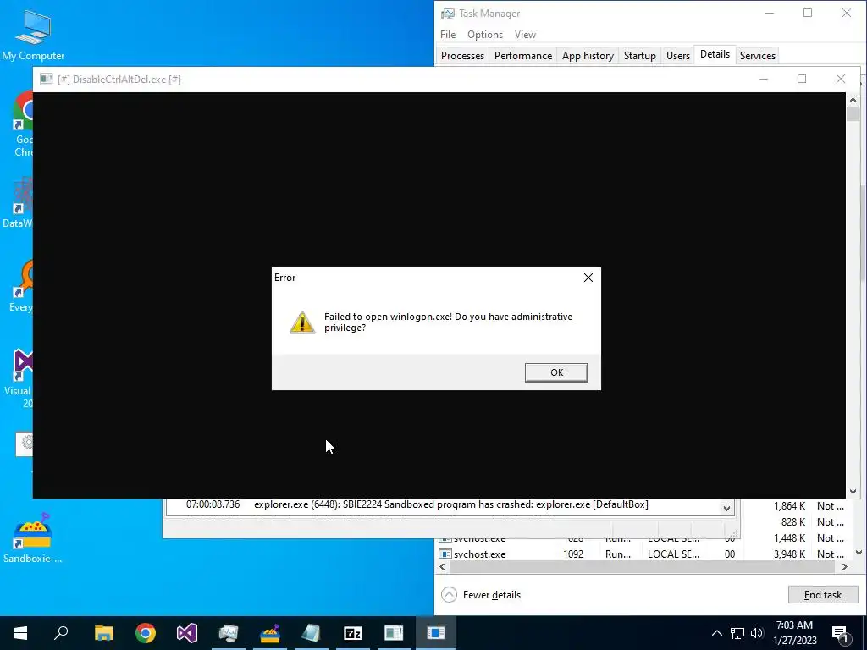Click the 1,864 K memory cell
This screenshot has height=650, width=867.
[x=790, y=506]
